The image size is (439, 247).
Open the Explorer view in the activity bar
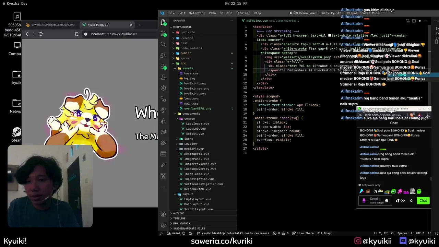click(163, 22)
